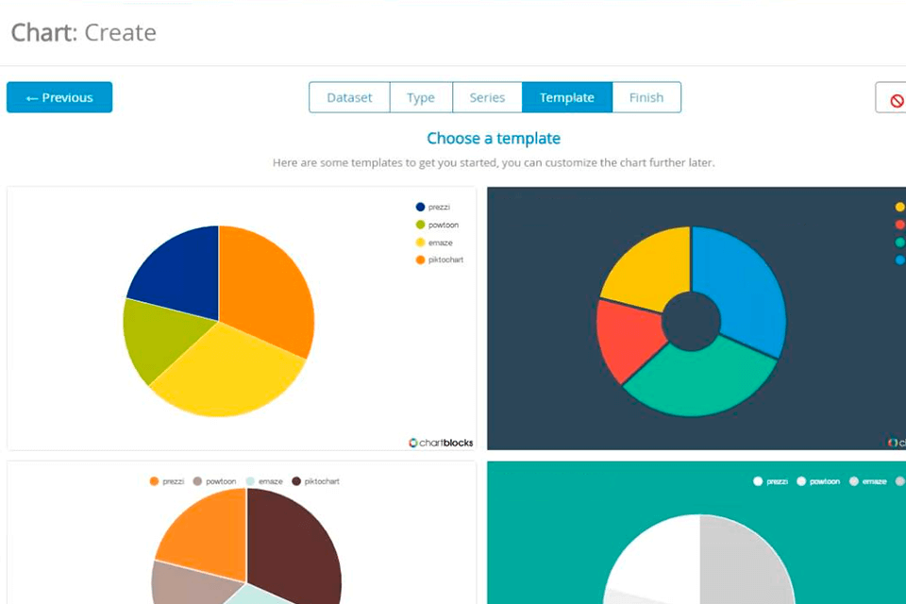Image resolution: width=906 pixels, height=604 pixels.
Task: Click the orange piktochart legend marker
Action: point(418,260)
